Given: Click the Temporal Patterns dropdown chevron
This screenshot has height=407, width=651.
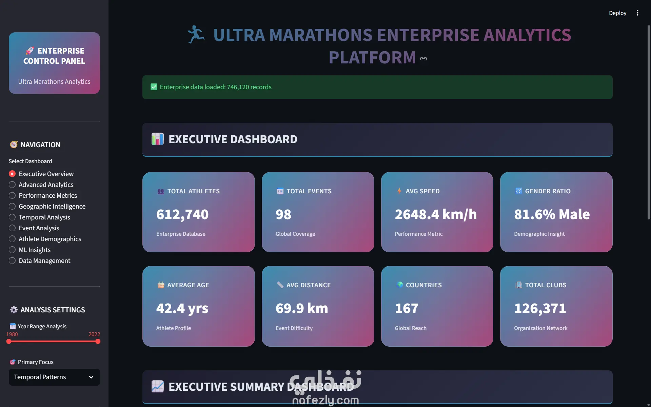Looking at the screenshot, I should click(x=91, y=377).
